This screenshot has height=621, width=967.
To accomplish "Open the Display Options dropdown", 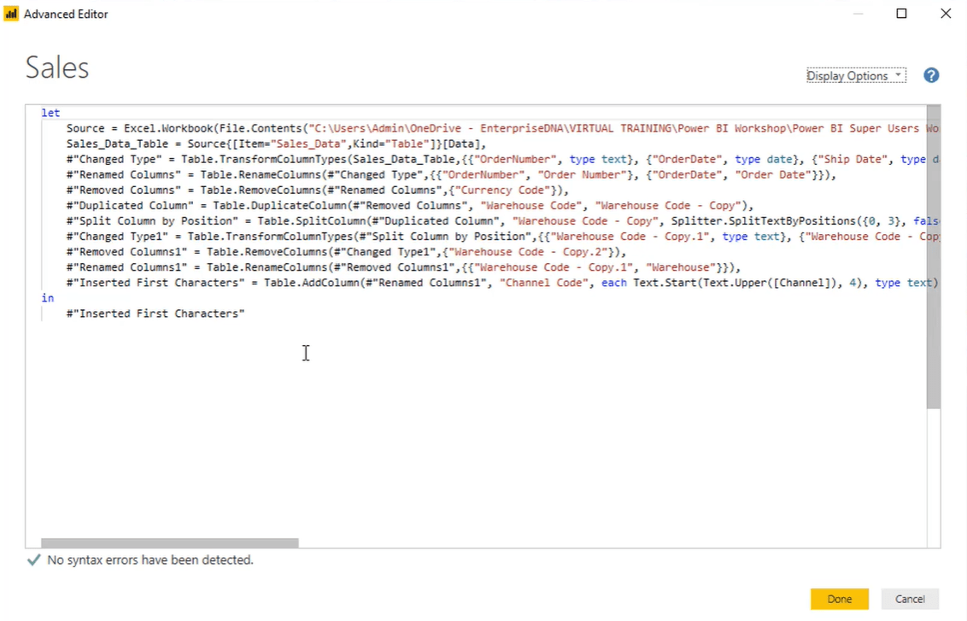I will (856, 75).
